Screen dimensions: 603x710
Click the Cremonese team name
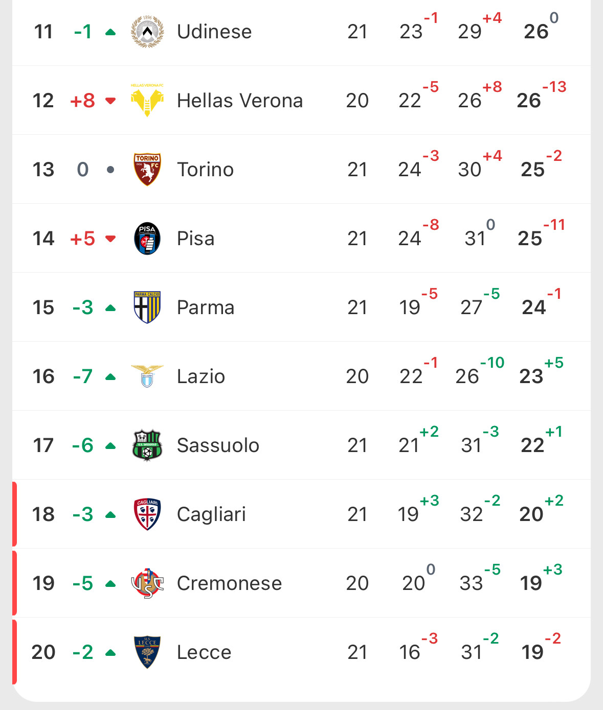(x=229, y=583)
